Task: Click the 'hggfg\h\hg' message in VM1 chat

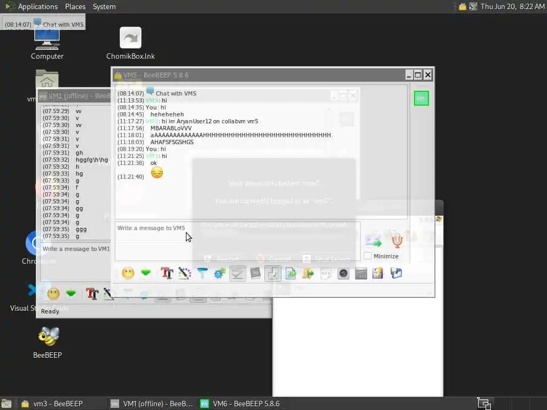Action: (92, 160)
